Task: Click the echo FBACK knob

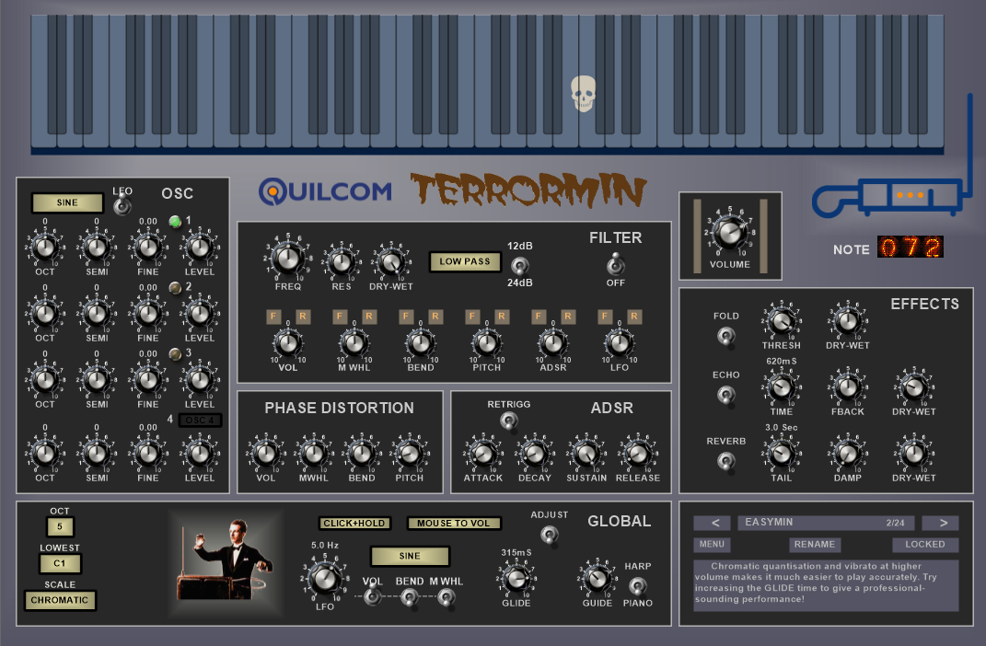Action: (x=848, y=387)
